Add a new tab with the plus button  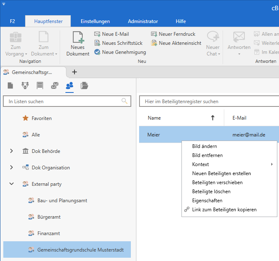click(74, 72)
